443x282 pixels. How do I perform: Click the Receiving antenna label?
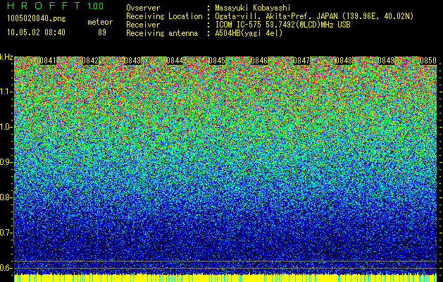[162, 33]
